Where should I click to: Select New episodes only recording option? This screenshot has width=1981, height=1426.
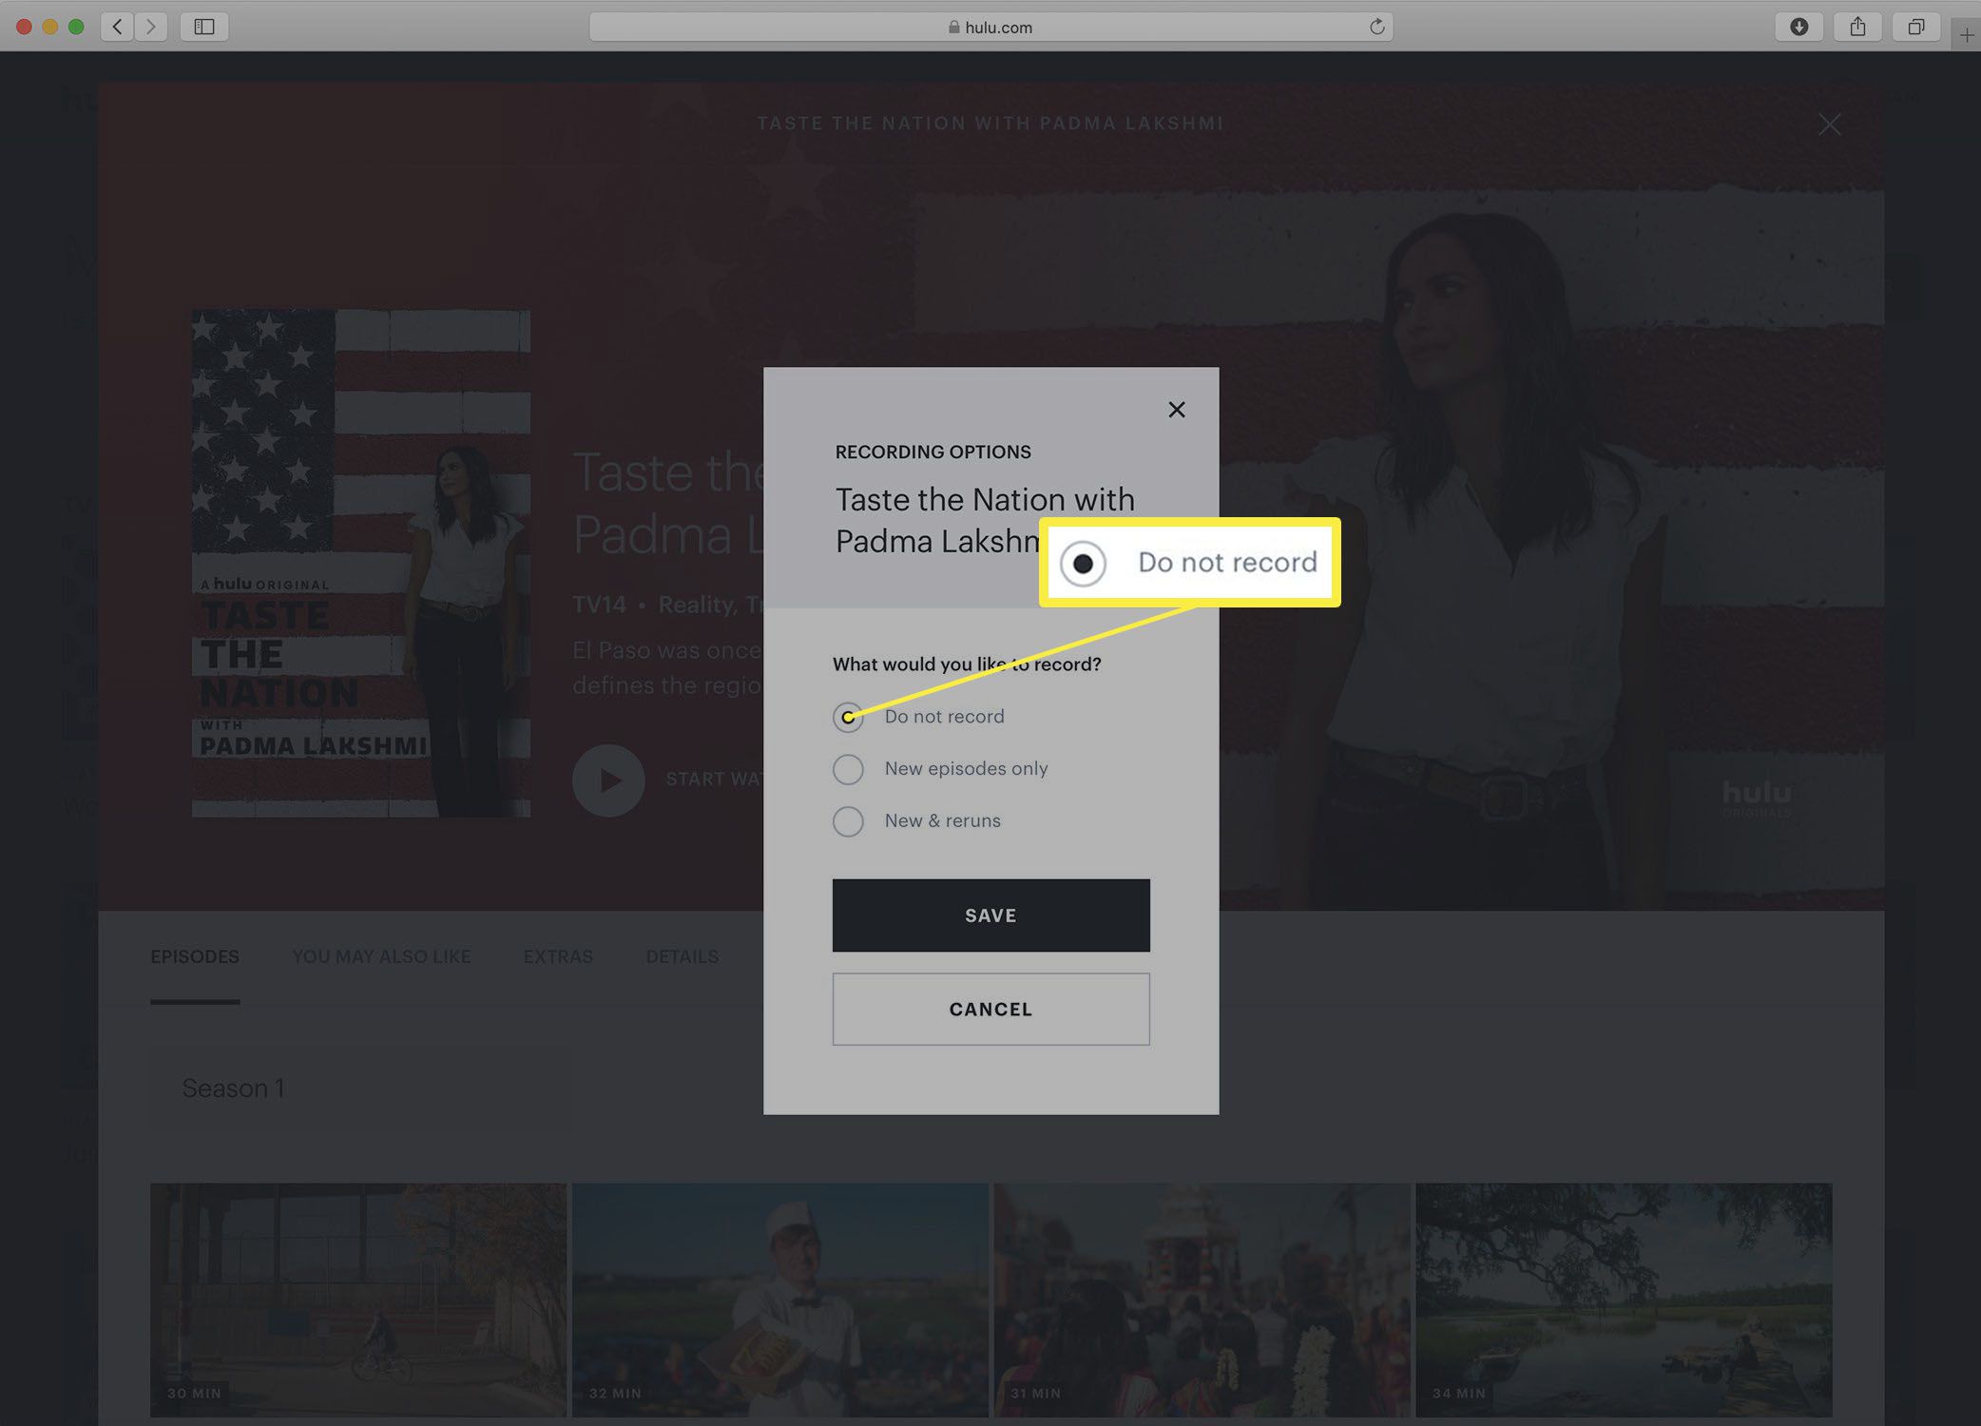tap(848, 767)
